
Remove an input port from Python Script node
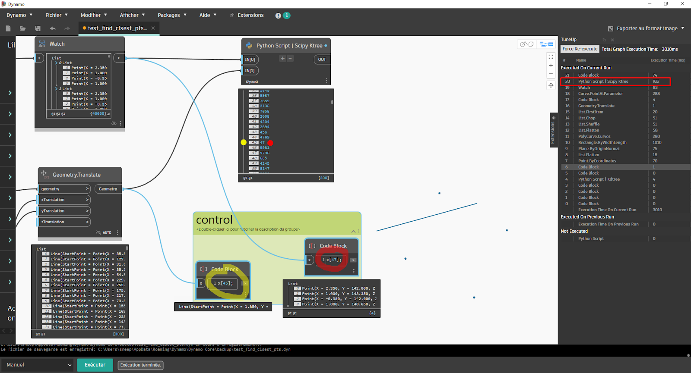pyautogui.click(x=290, y=59)
